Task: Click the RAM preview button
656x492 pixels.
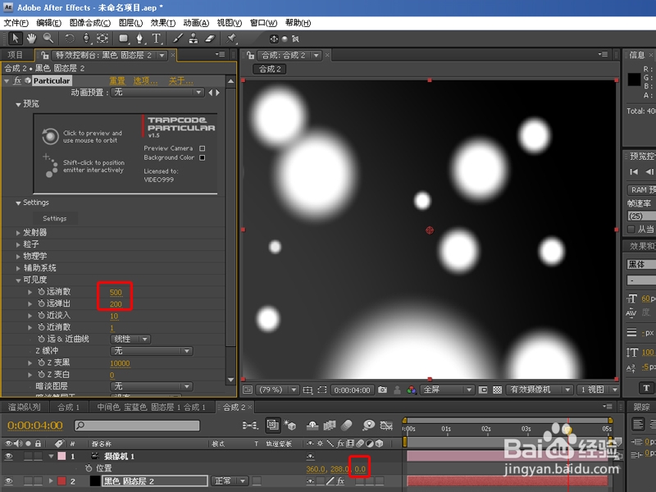Action: coord(641,190)
